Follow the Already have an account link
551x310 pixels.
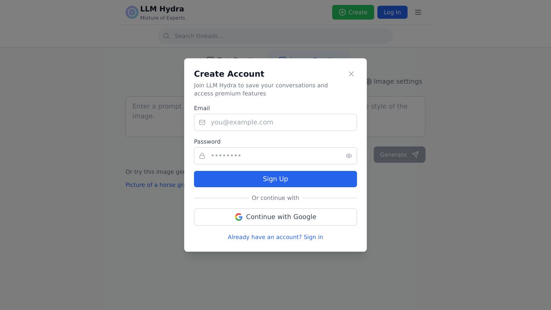pyautogui.click(x=275, y=237)
